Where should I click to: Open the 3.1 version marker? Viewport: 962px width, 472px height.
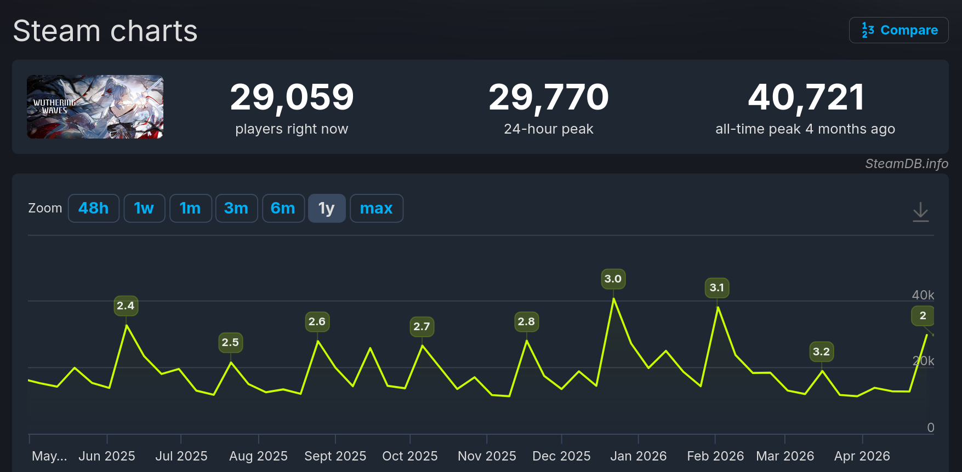click(717, 287)
